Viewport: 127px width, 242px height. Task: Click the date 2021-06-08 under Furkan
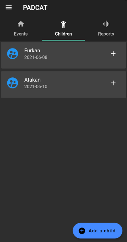click(x=36, y=57)
